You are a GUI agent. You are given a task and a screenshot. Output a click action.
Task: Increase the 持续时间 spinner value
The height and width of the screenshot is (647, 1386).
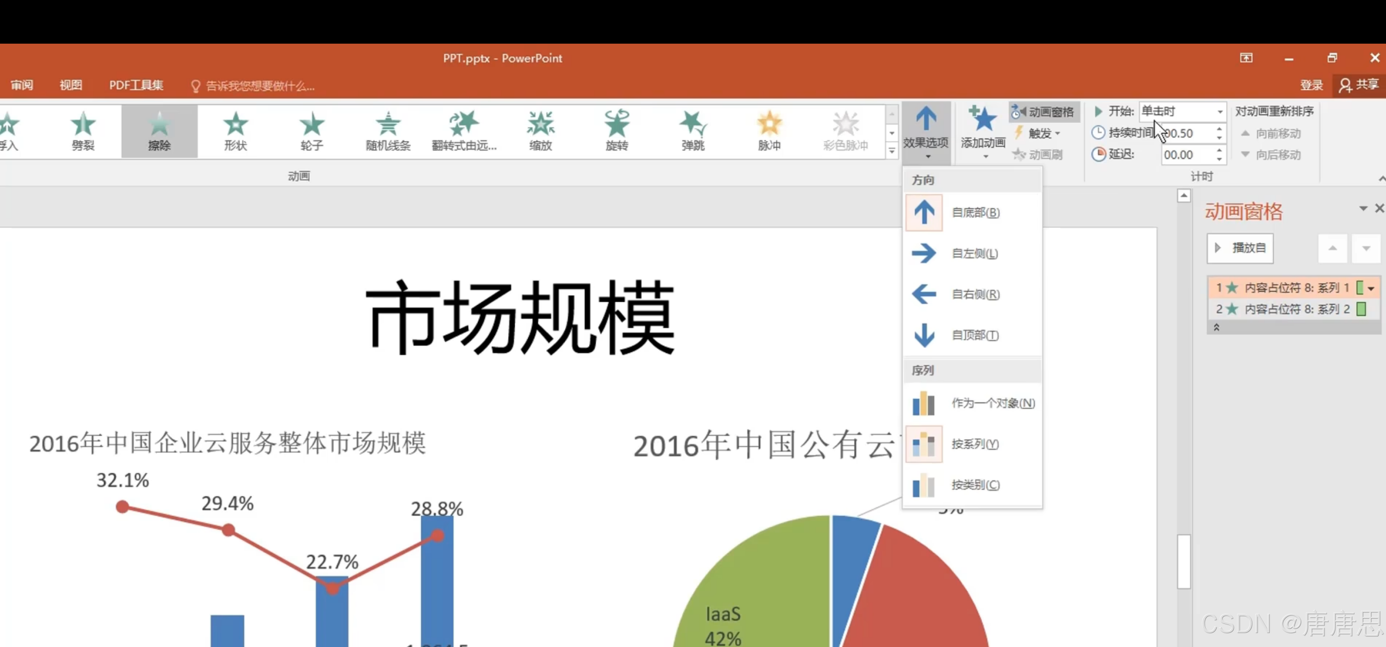[1219, 129]
